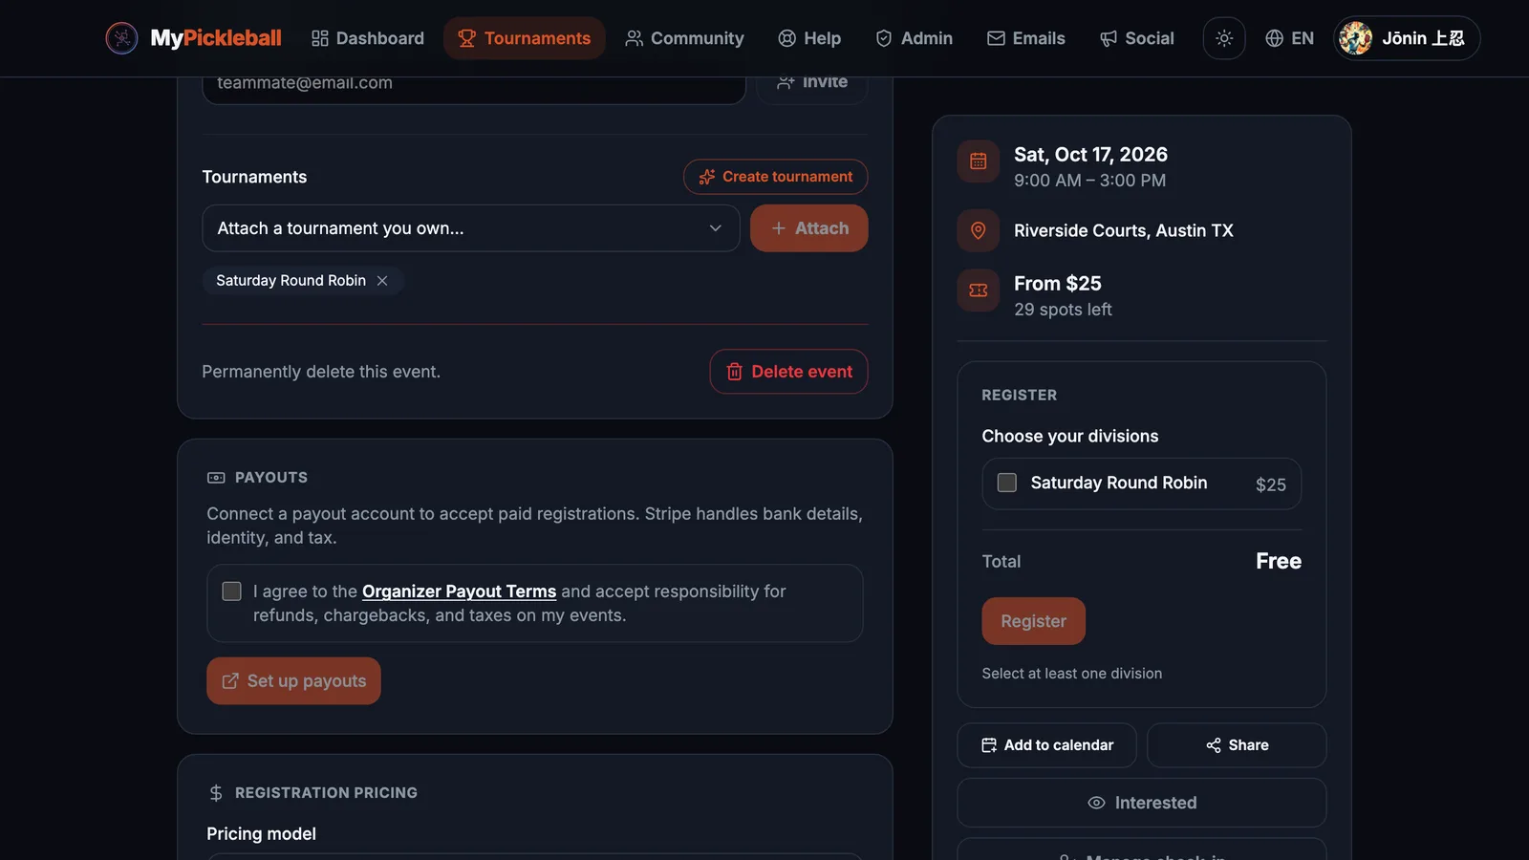The height and width of the screenshot is (860, 1529).
Task: Toggle the light/dark theme sun icon
Action: [x=1224, y=38]
